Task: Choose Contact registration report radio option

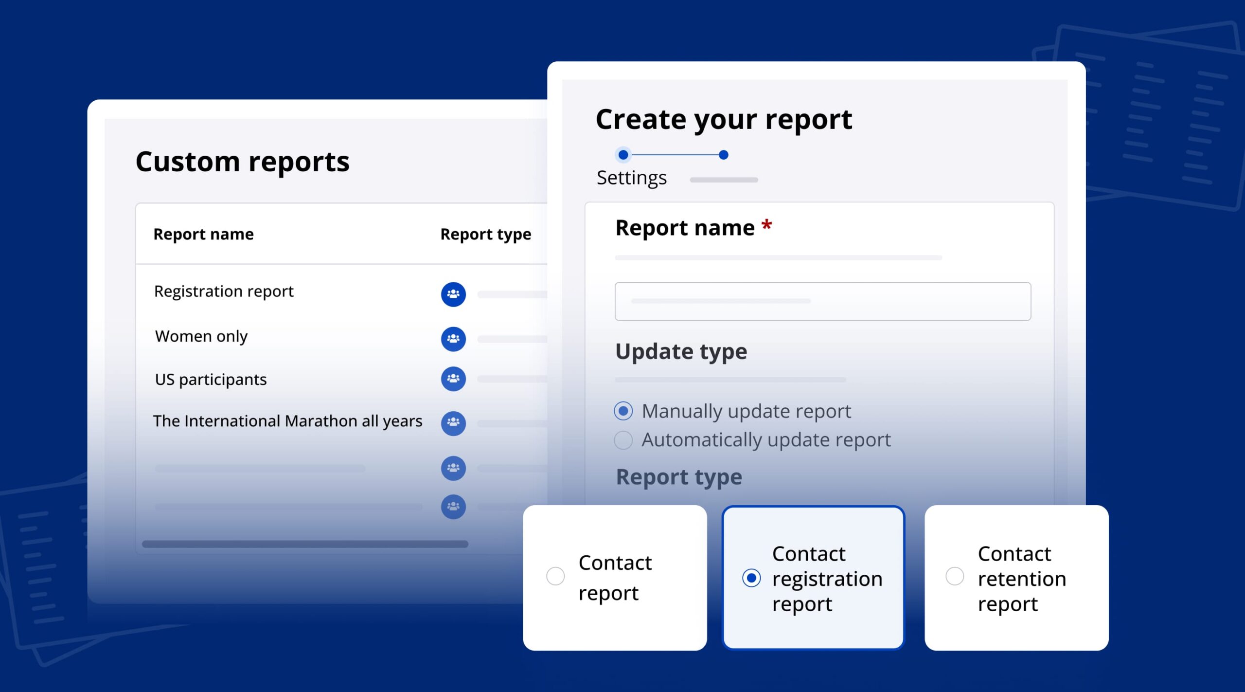Action: coord(751,578)
